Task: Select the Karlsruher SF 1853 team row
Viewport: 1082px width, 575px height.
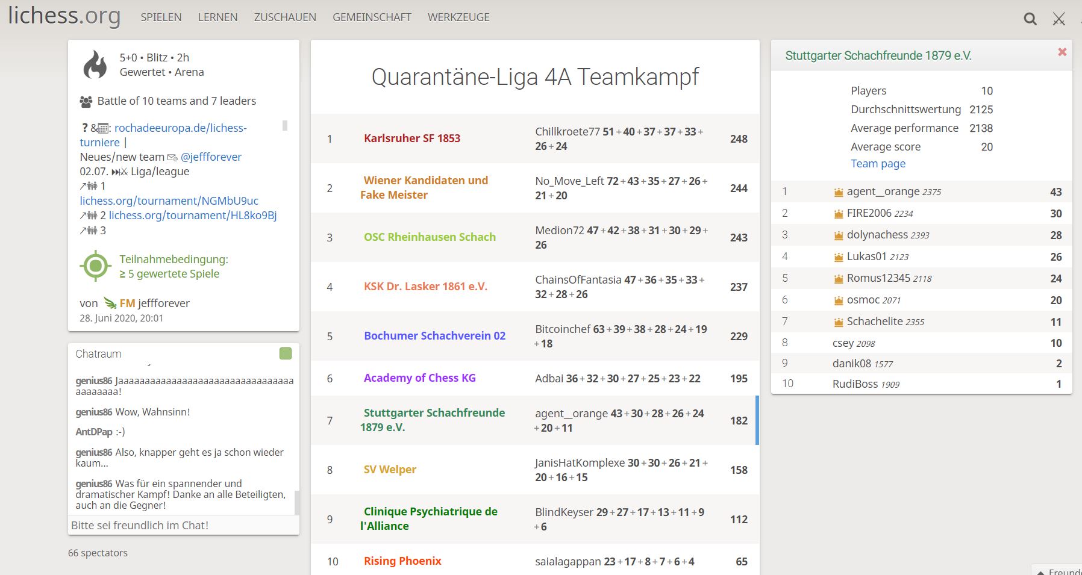Action: 535,138
